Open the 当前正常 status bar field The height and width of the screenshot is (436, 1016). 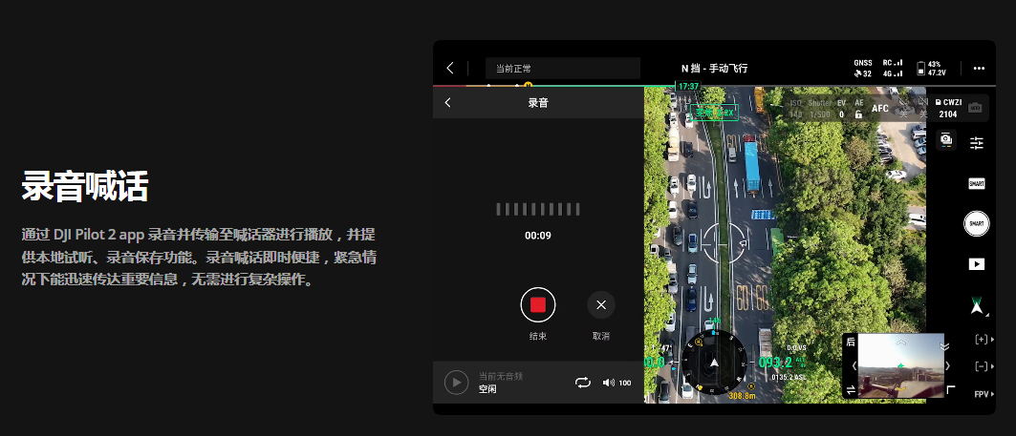[562, 68]
